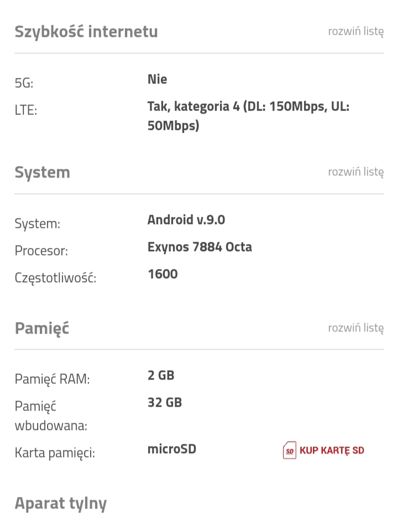Screen dimensions: 398x513
Task: Click the Exynos 7884 Octa text
Action: (x=200, y=247)
